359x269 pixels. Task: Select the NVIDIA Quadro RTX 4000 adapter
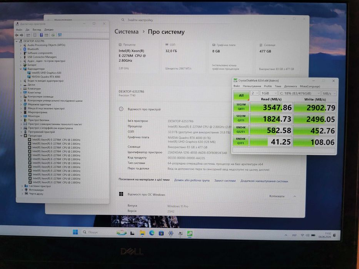click(46, 76)
